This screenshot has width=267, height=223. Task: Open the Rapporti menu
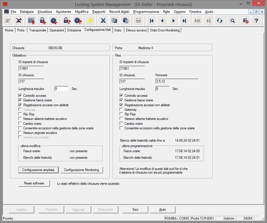point(99,12)
